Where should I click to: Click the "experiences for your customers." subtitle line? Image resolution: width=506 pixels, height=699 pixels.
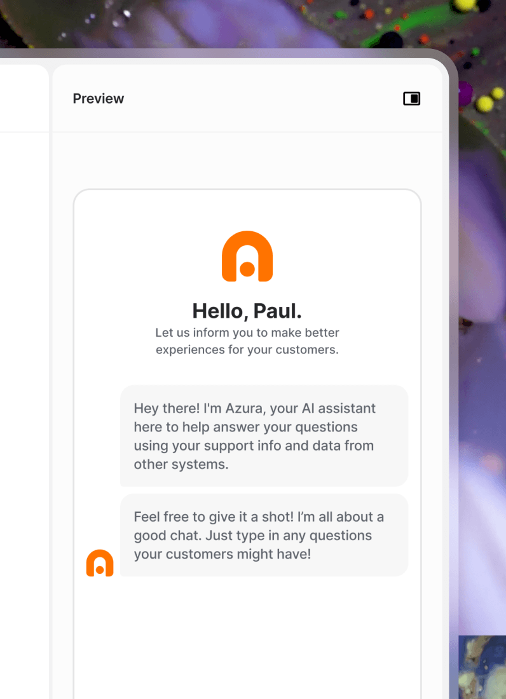[x=247, y=349]
